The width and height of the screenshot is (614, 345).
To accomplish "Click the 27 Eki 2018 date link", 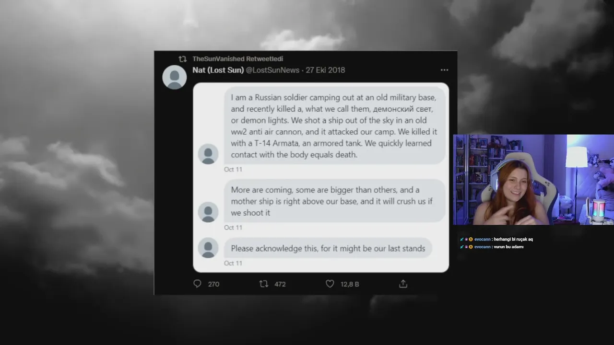I will [325, 70].
